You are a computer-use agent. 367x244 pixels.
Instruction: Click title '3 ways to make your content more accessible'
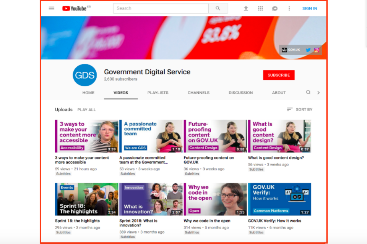click(x=82, y=160)
